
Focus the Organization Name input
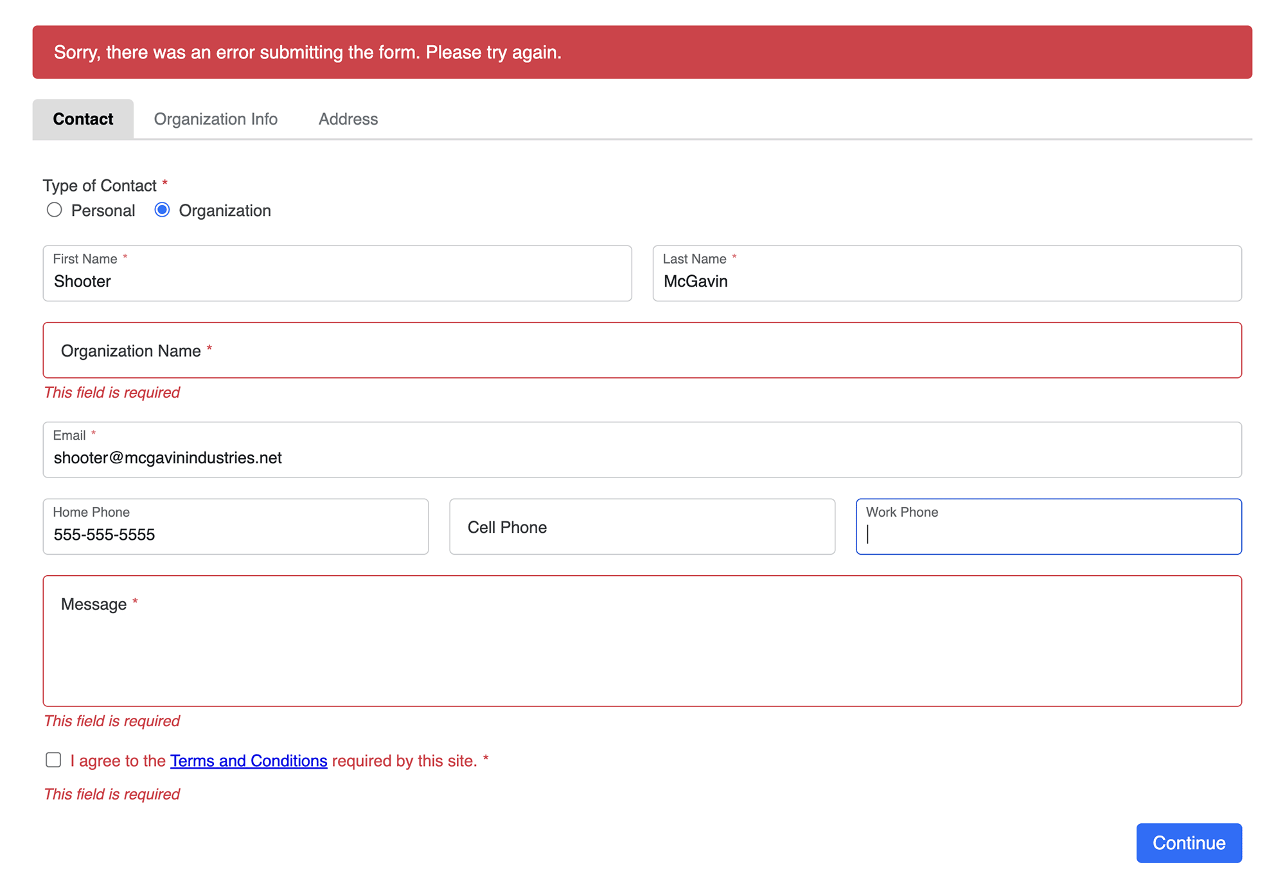[x=641, y=351]
